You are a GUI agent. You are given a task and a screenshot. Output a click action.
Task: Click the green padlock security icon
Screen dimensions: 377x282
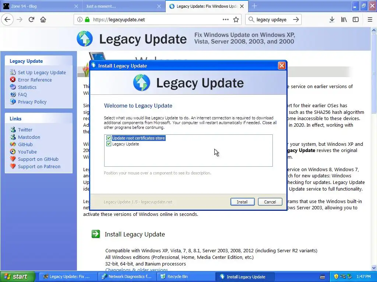[87, 20]
